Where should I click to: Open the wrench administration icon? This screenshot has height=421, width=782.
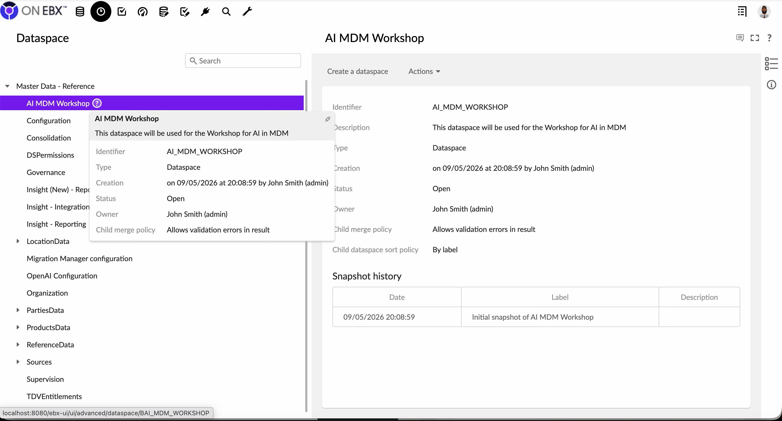click(247, 11)
